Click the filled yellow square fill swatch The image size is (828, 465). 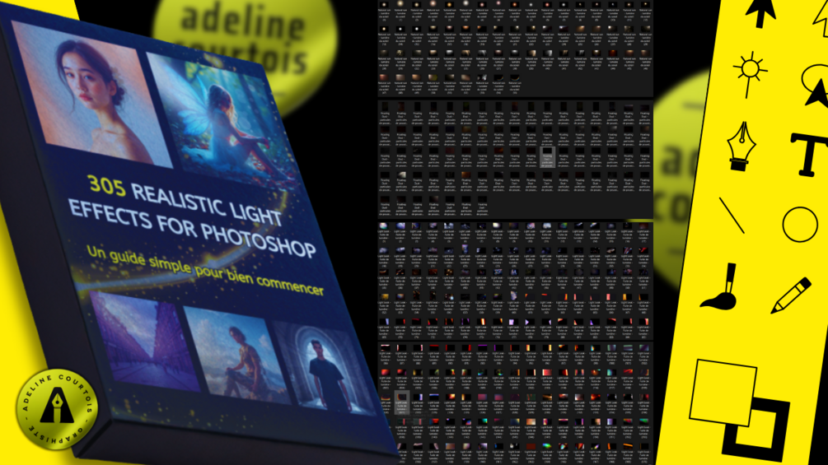coord(723,393)
